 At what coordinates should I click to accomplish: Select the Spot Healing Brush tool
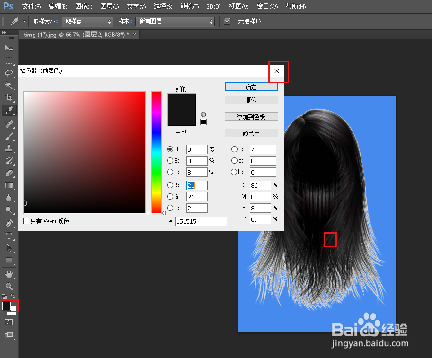click(x=9, y=124)
